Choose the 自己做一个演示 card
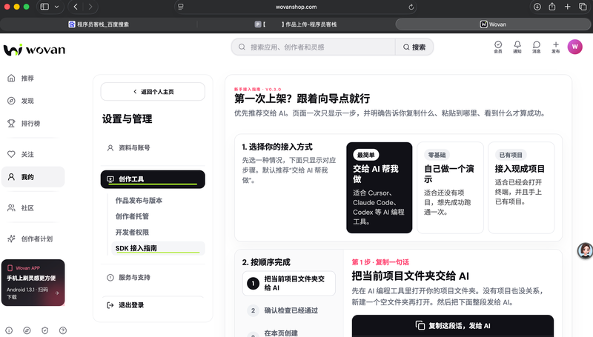This screenshot has width=593, height=337. [x=450, y=187]
